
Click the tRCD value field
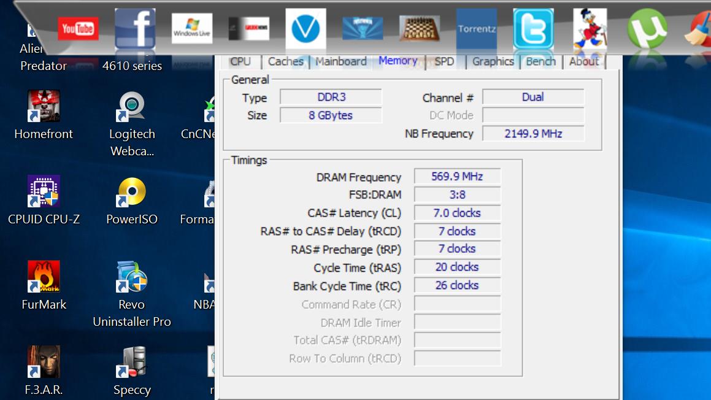(457, 231)
